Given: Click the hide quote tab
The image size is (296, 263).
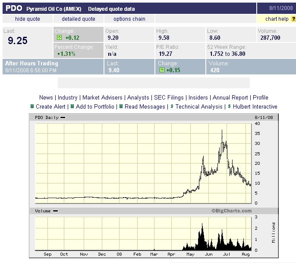Looking at the screenshot, I should [28, 19].
